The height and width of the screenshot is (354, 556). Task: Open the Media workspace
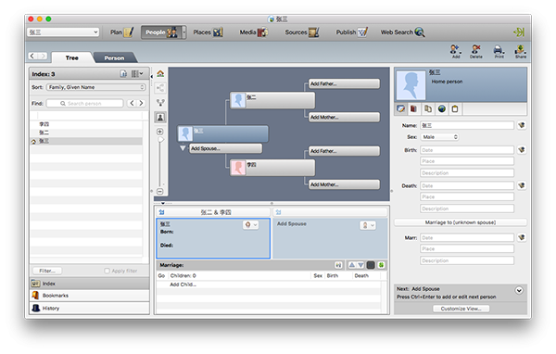pos(254,32)
